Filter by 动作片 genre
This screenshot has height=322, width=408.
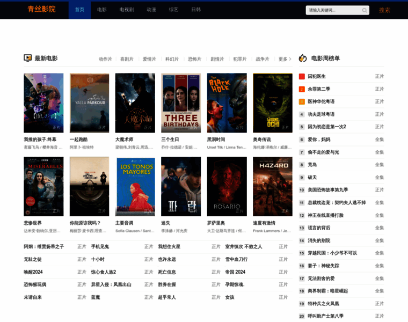pyautogui.click(x=105, y=60)
